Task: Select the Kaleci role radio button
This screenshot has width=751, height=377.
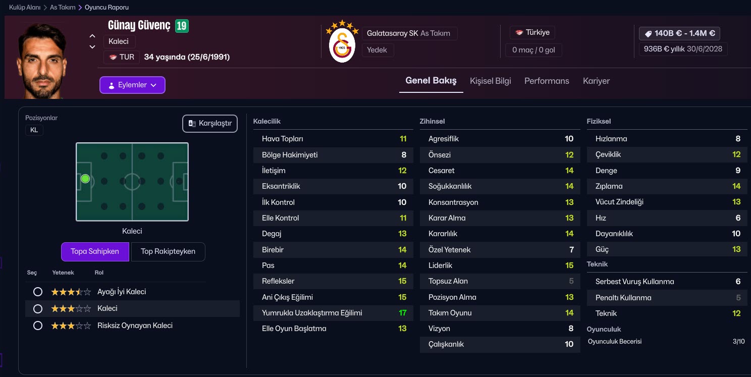Action: point(37,308)
